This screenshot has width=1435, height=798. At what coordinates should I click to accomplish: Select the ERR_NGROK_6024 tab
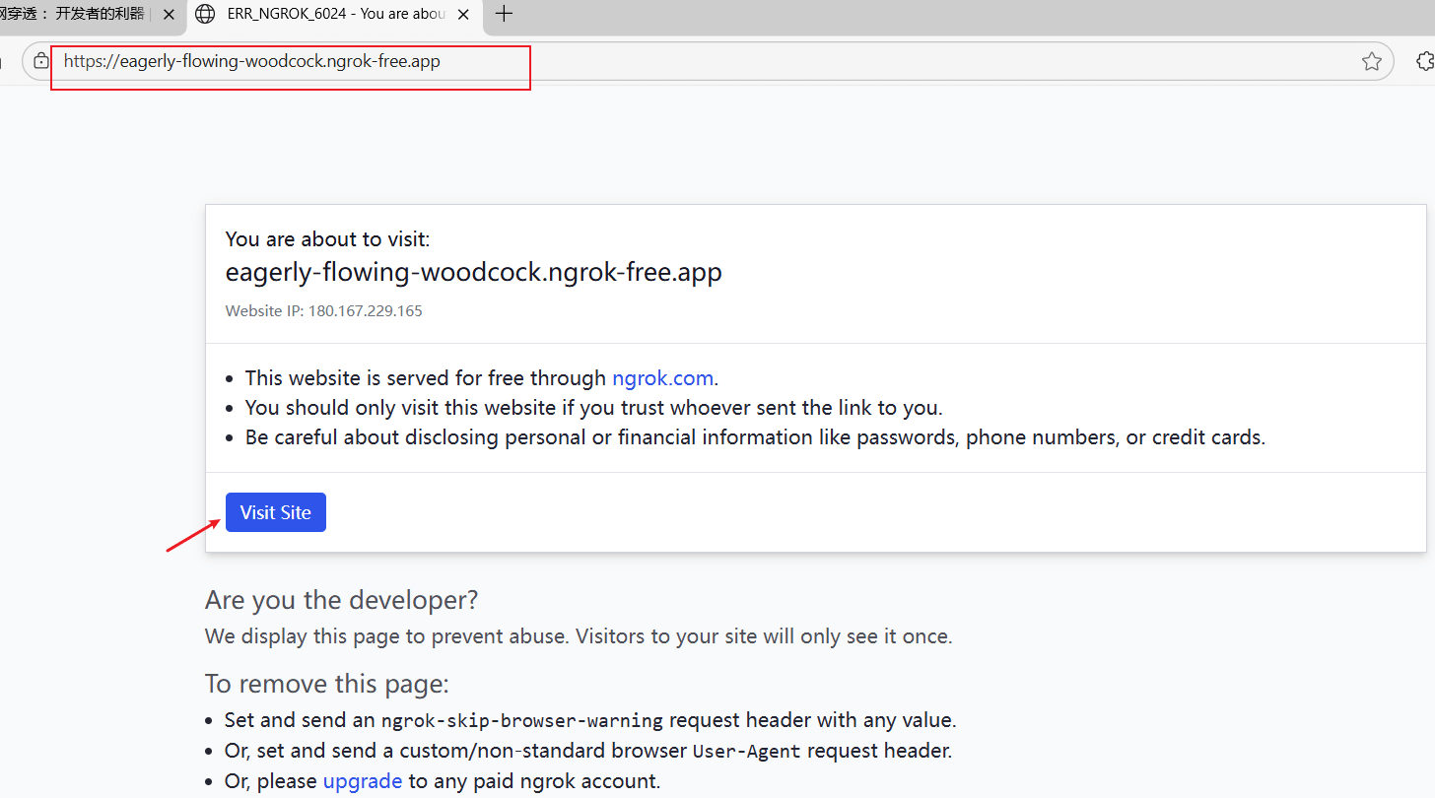(335, 15)
